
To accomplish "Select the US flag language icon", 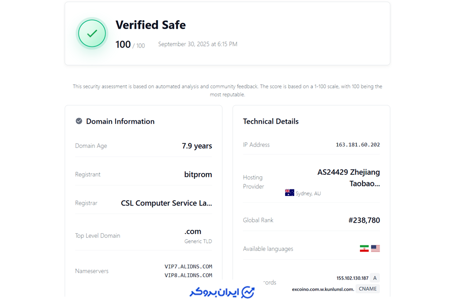I will pyautogui.click(x=375, y=248).
